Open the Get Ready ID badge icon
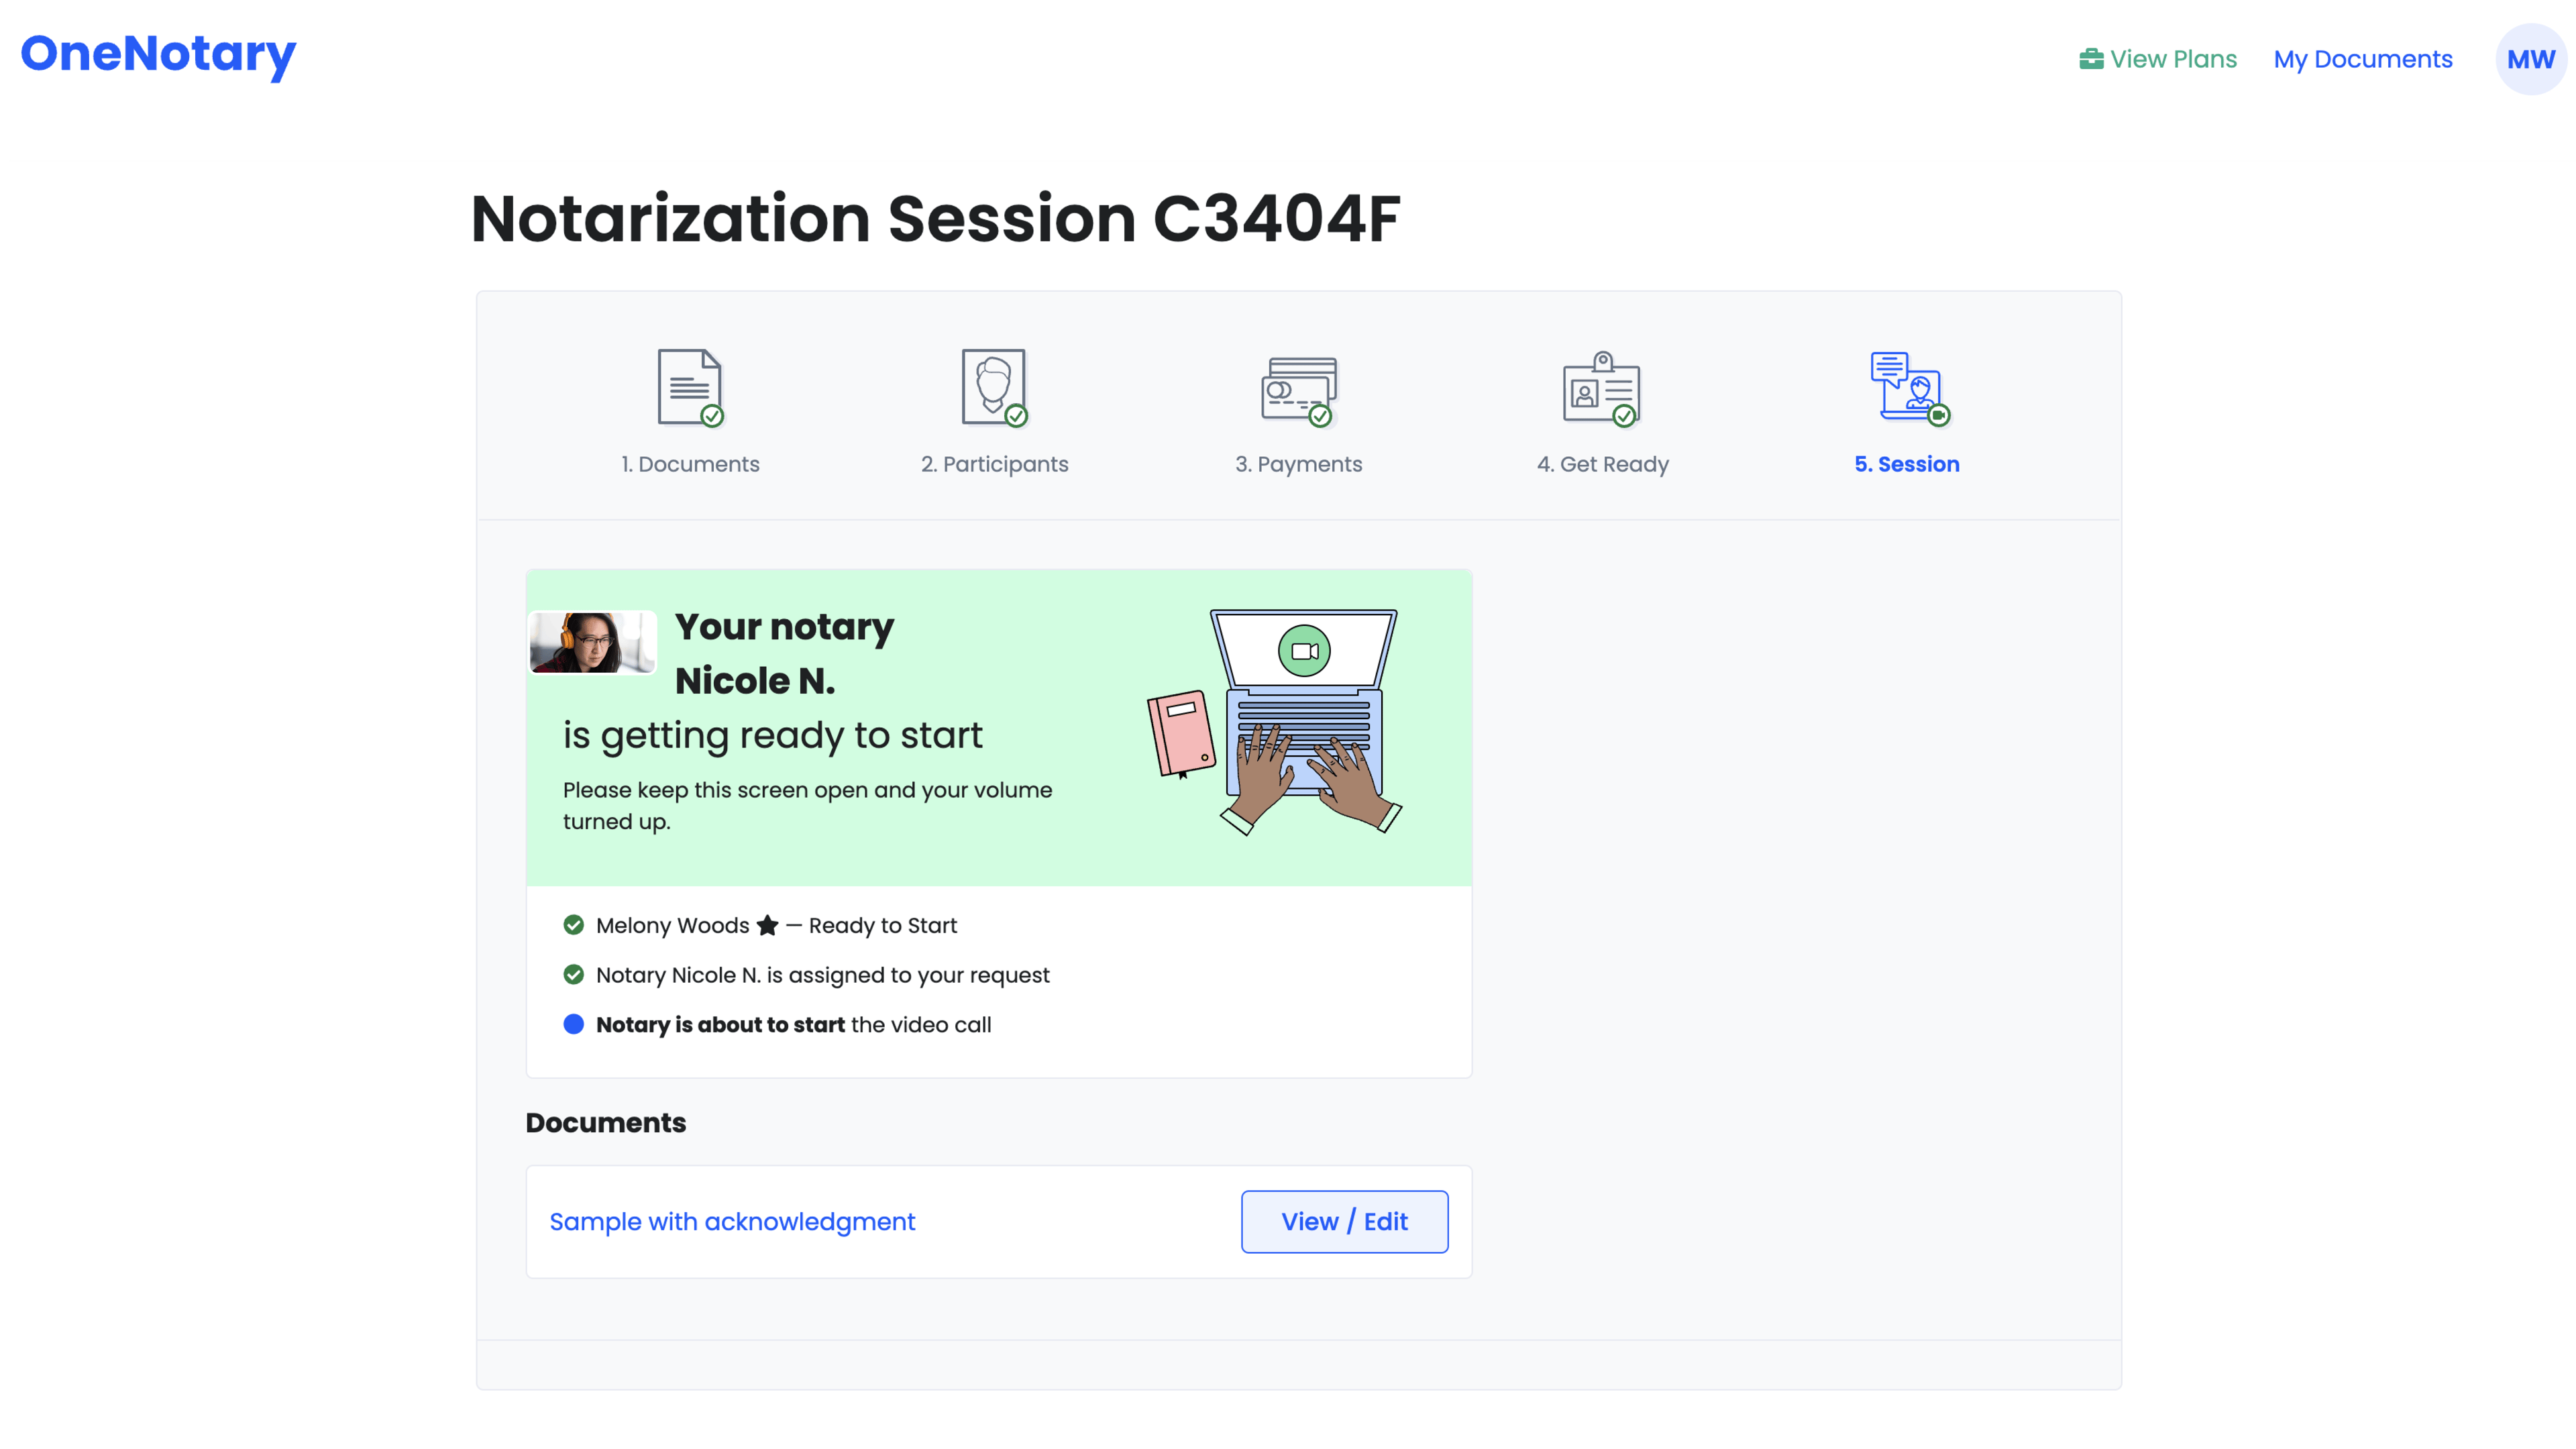This screenshot has width=2576, height=1449. (x=1602, y=388)
